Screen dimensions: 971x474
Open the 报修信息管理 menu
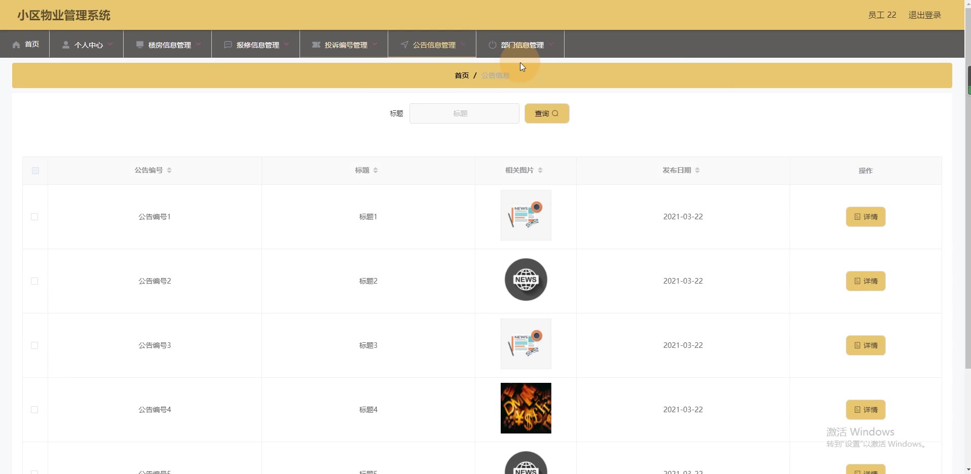click(256, 45)
